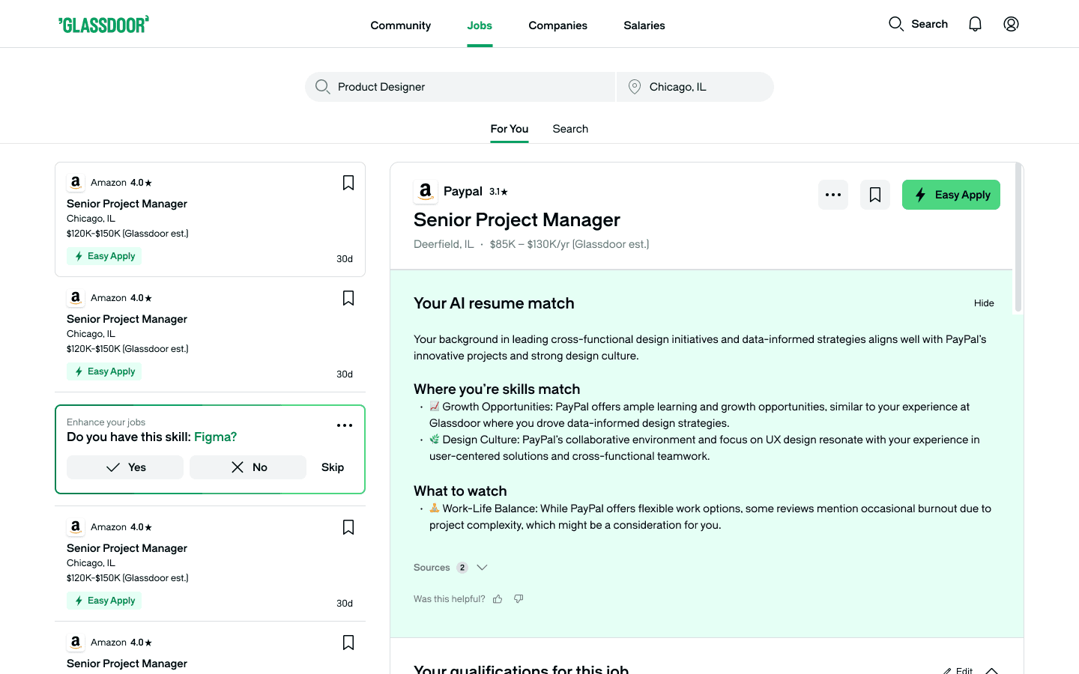Open the first Senior Project Manager listing title
Viewport: 1079px width, 674px height.
(127, 204)
